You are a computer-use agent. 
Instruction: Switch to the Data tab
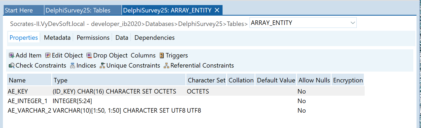click(x=122, y=38)
